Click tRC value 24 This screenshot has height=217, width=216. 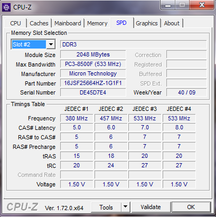pyautogui.click(x=111, y=165)
